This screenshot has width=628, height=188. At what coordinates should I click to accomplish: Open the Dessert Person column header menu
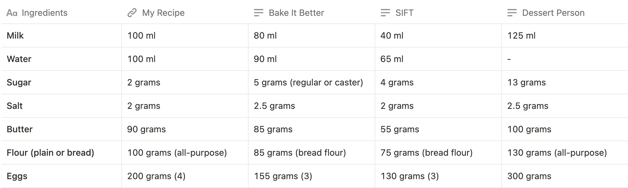pyautogui.click(x=553, y=13)
